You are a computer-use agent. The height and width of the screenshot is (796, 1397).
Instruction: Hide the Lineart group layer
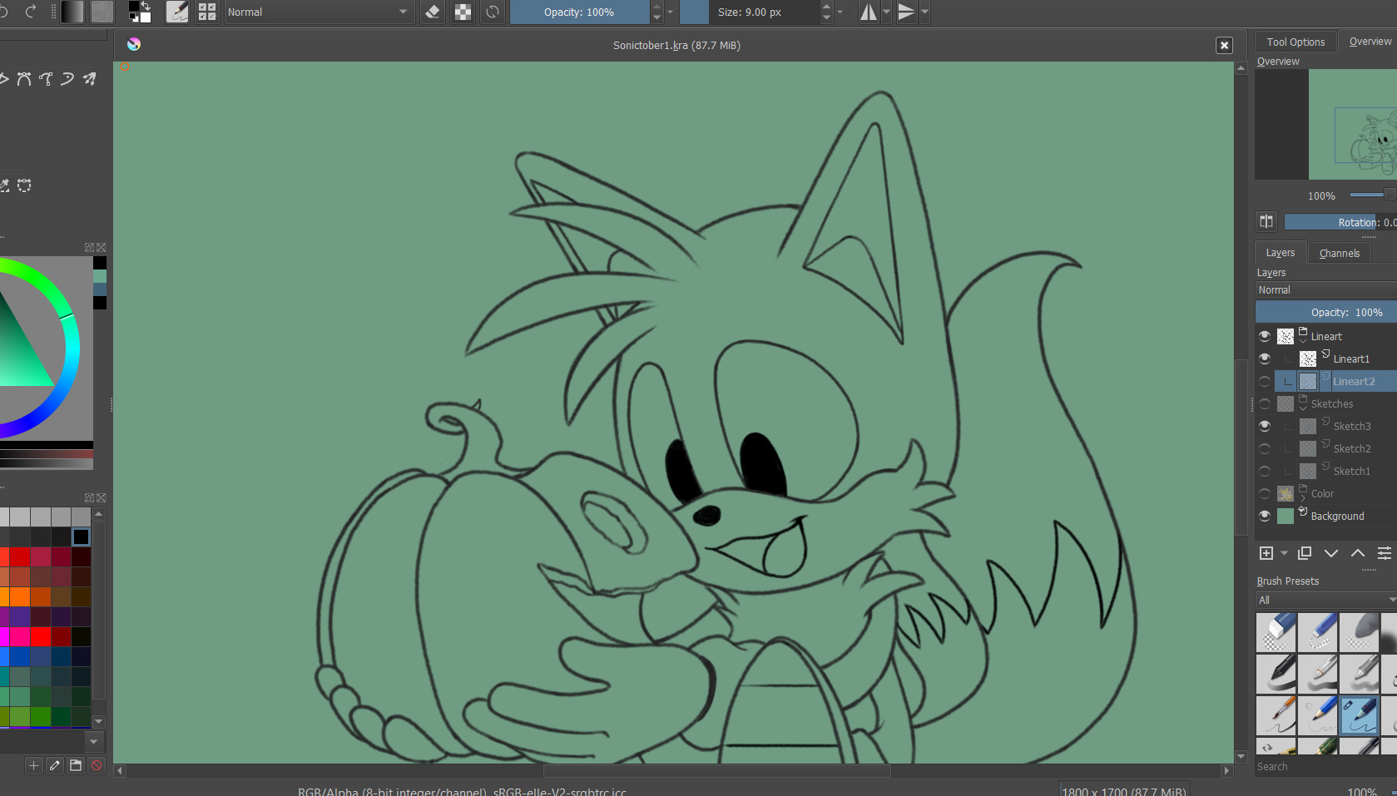1265,336
